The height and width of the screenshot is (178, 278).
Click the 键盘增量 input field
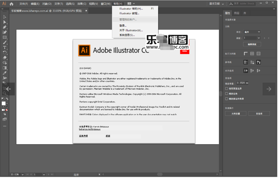tap(242, 83)
